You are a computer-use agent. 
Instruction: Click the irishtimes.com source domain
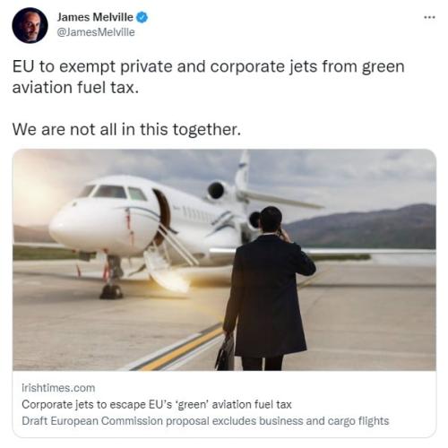coord(58,388)
